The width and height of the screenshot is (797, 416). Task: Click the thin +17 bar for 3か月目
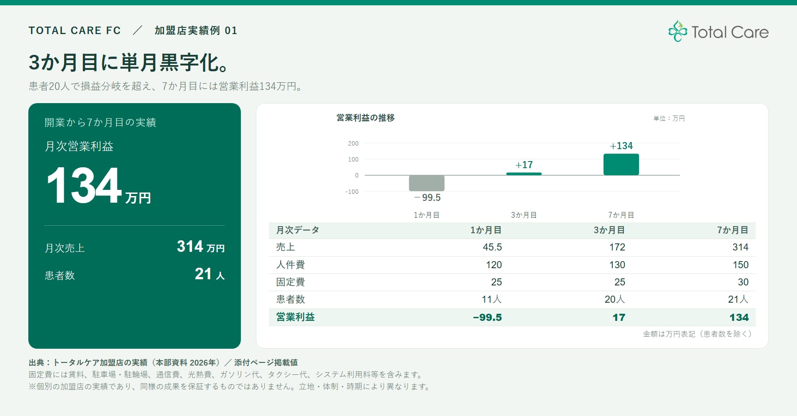524,174
